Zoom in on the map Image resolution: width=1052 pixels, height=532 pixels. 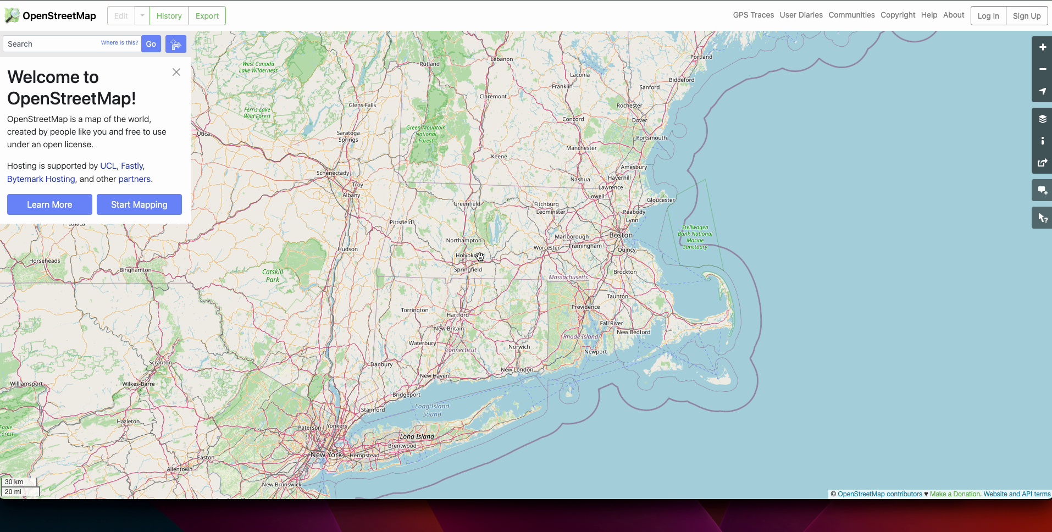tap(1042, 47)
